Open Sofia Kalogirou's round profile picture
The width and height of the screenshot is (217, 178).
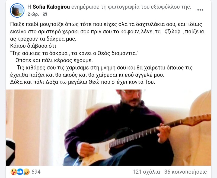point(17,11)
